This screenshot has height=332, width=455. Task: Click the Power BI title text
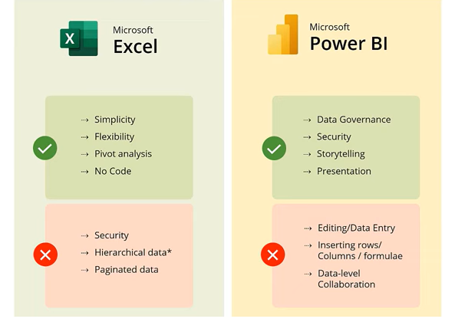(348, 44)
